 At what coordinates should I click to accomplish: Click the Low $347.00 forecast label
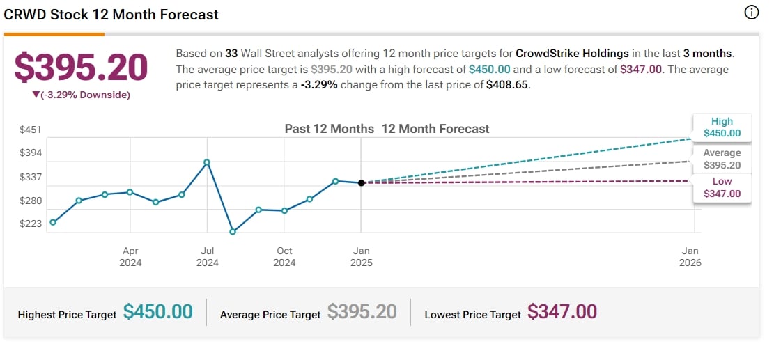(x=721, y=187)
